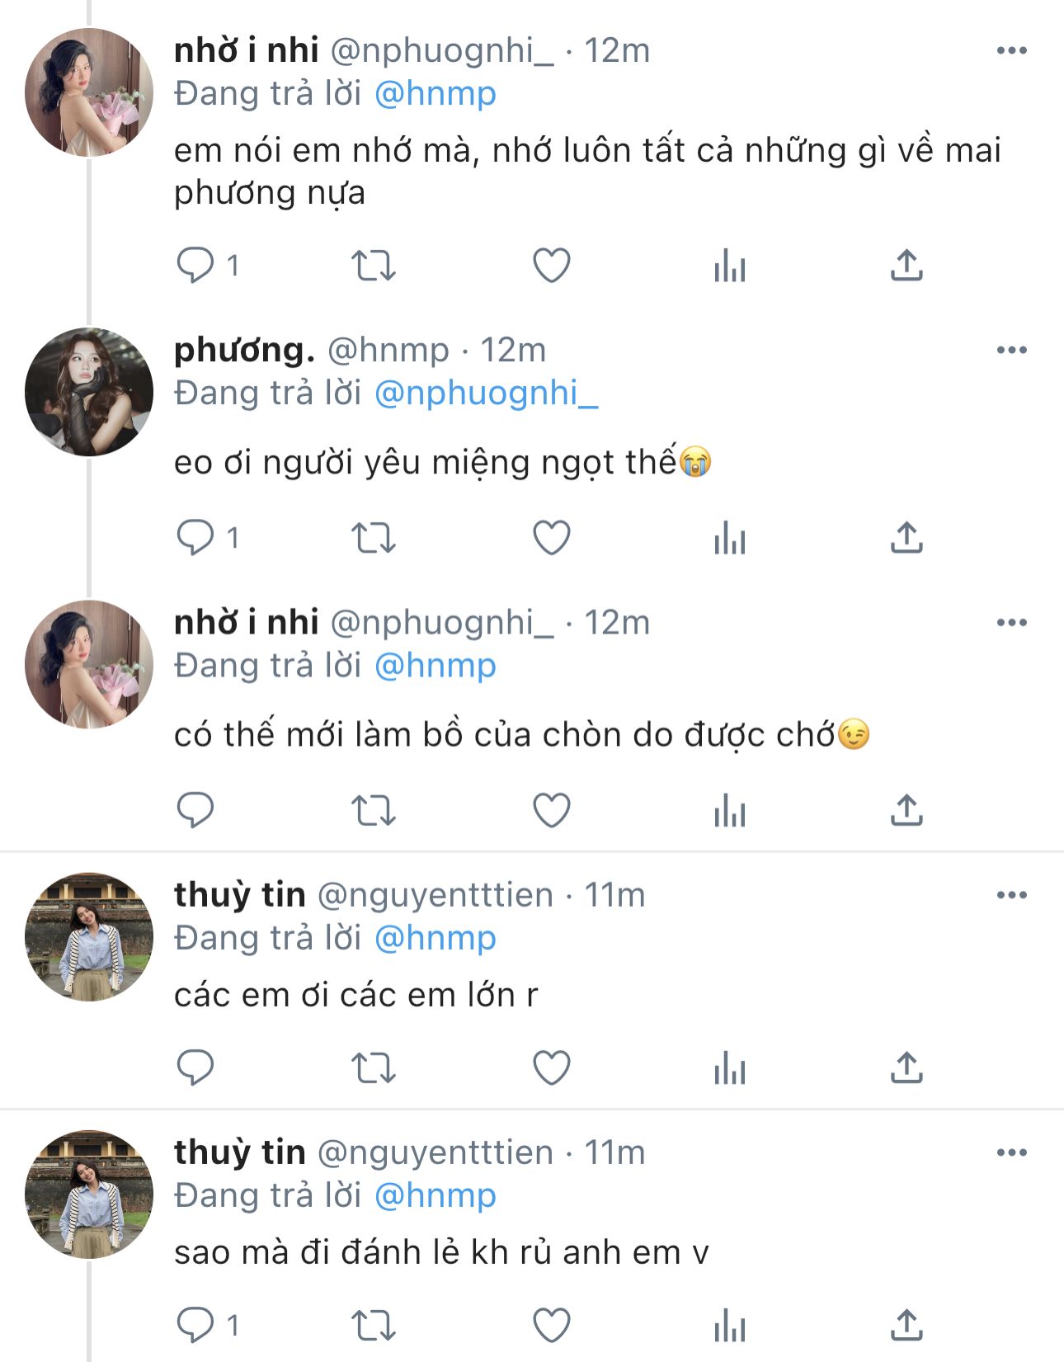The image size is (1064, 1362).
Task: Like phương's tweet with crying emoji
Action: tap(552, 539)
